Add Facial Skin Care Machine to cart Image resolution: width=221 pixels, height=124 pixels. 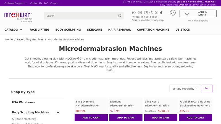pyautogui.click(x=195, y=118)
